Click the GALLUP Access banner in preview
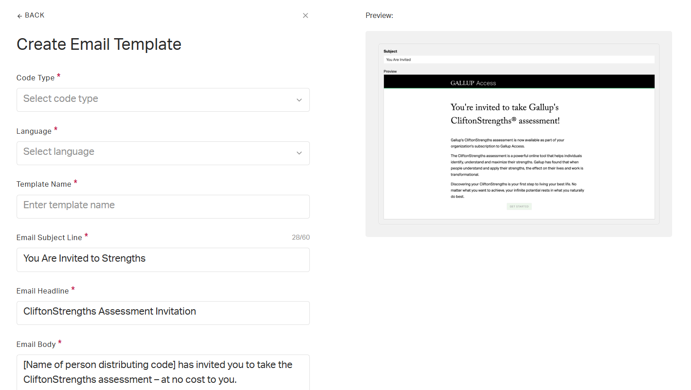The width and height of the screenshot is (691, 390). pos(519,82)
